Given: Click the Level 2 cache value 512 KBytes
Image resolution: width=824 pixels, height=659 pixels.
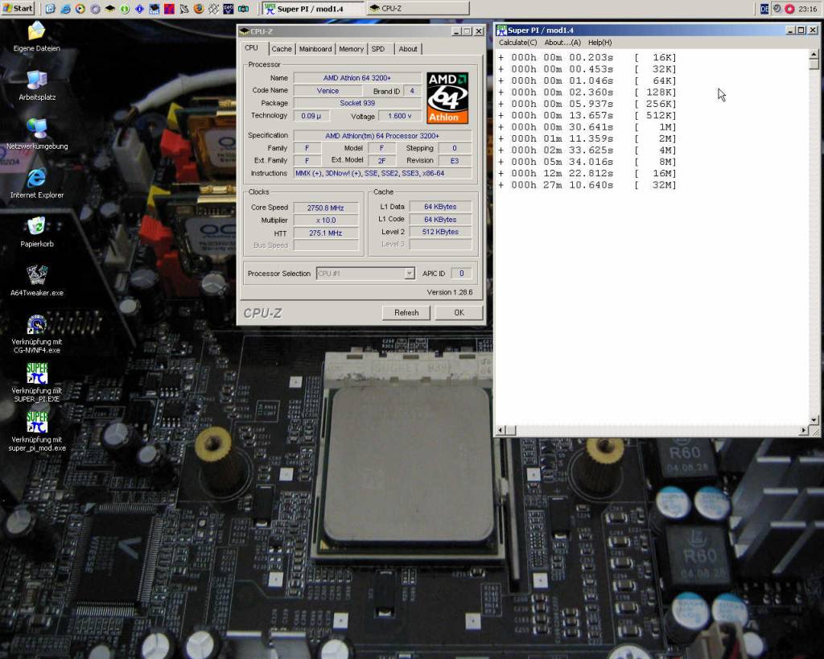Looking at the screenshot, I should [x=440, y=232].
